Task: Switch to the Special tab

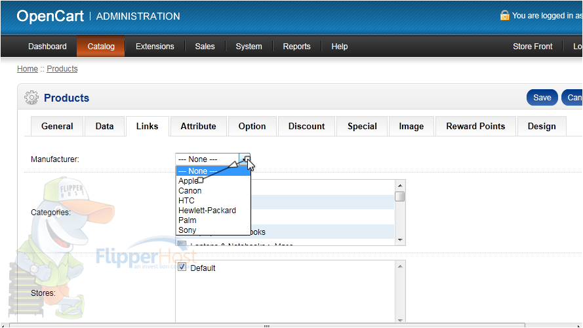Action: coord(362,127)
